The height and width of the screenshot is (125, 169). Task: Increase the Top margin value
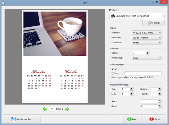132,88
